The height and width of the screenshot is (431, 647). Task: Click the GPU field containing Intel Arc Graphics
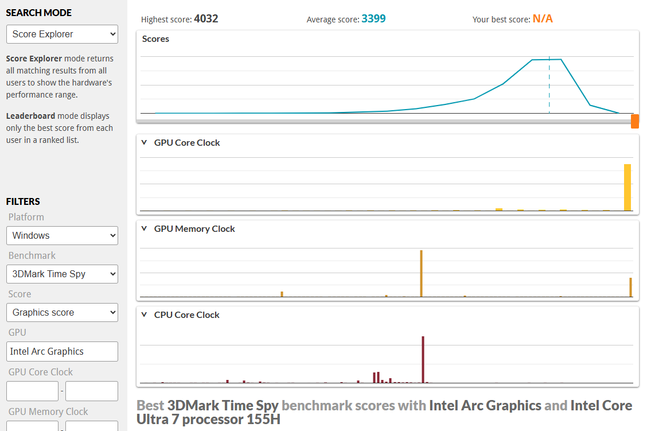coord(62,351)
